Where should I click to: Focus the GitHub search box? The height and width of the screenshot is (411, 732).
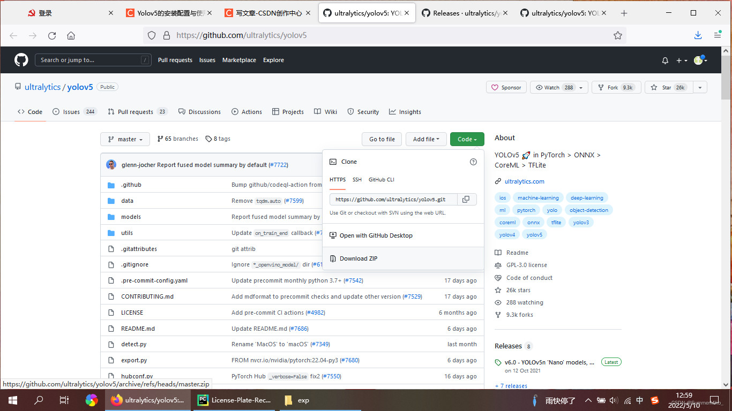[x=93, y=60]
